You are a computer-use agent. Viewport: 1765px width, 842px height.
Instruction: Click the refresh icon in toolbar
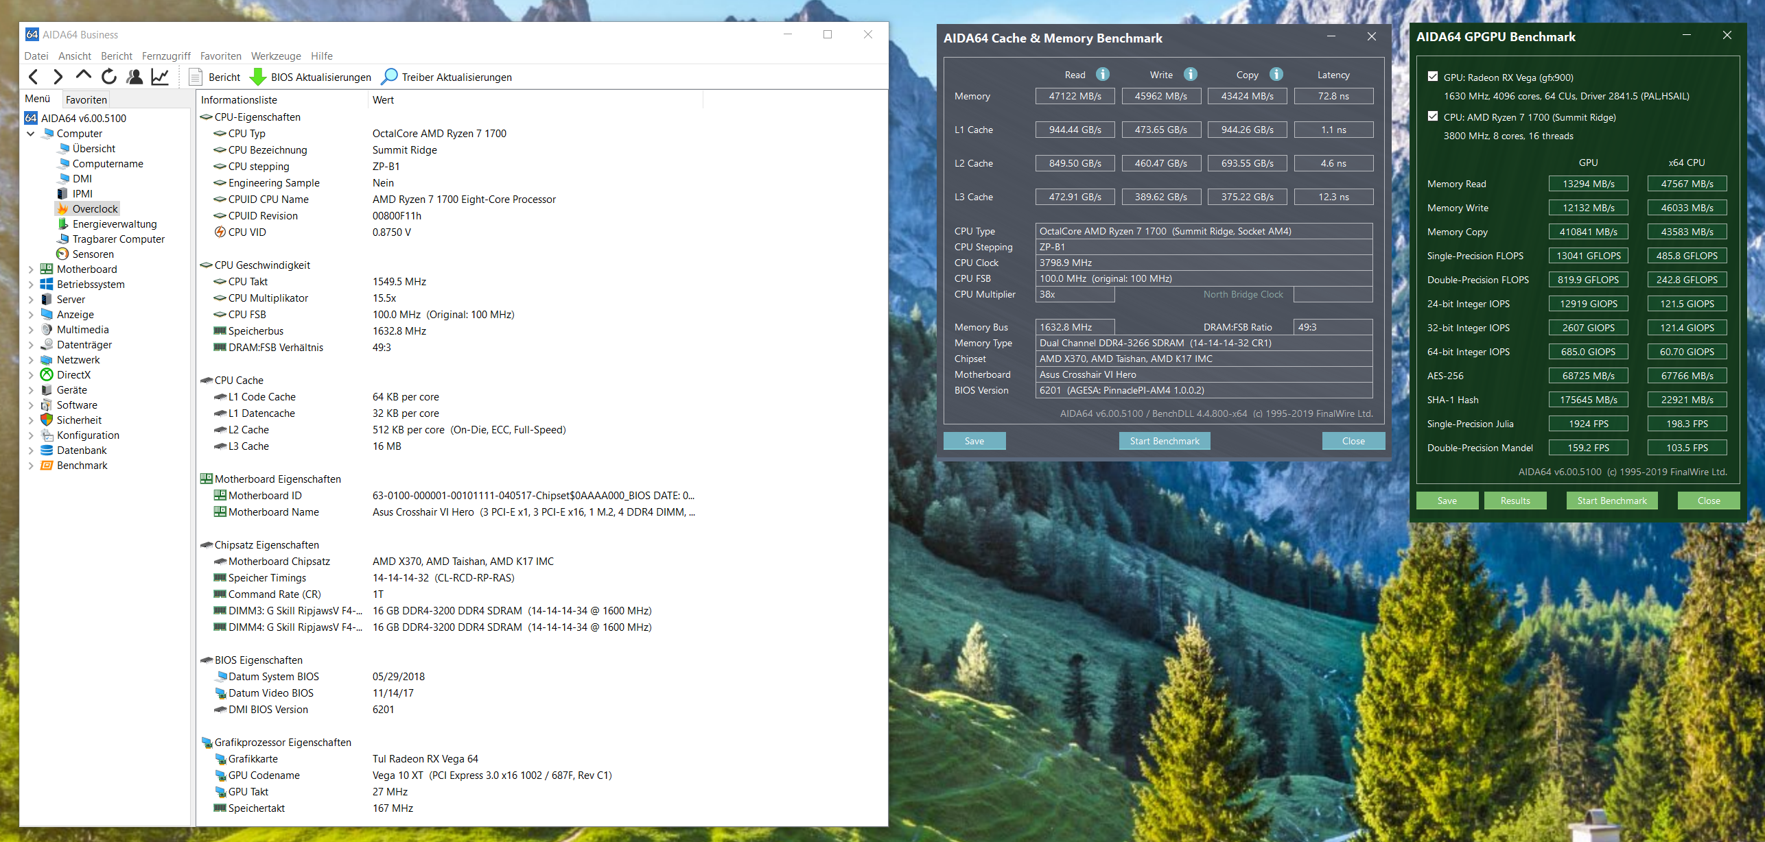click(x=108, y=77)
